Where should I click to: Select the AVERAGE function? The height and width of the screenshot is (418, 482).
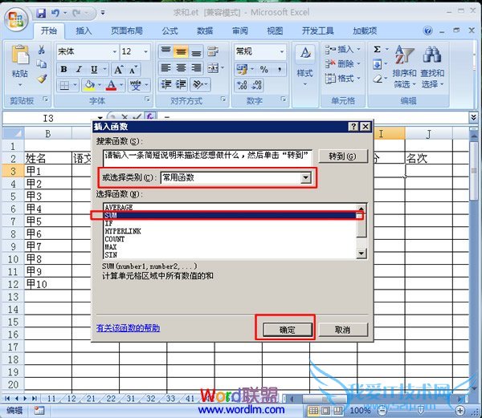230,208
